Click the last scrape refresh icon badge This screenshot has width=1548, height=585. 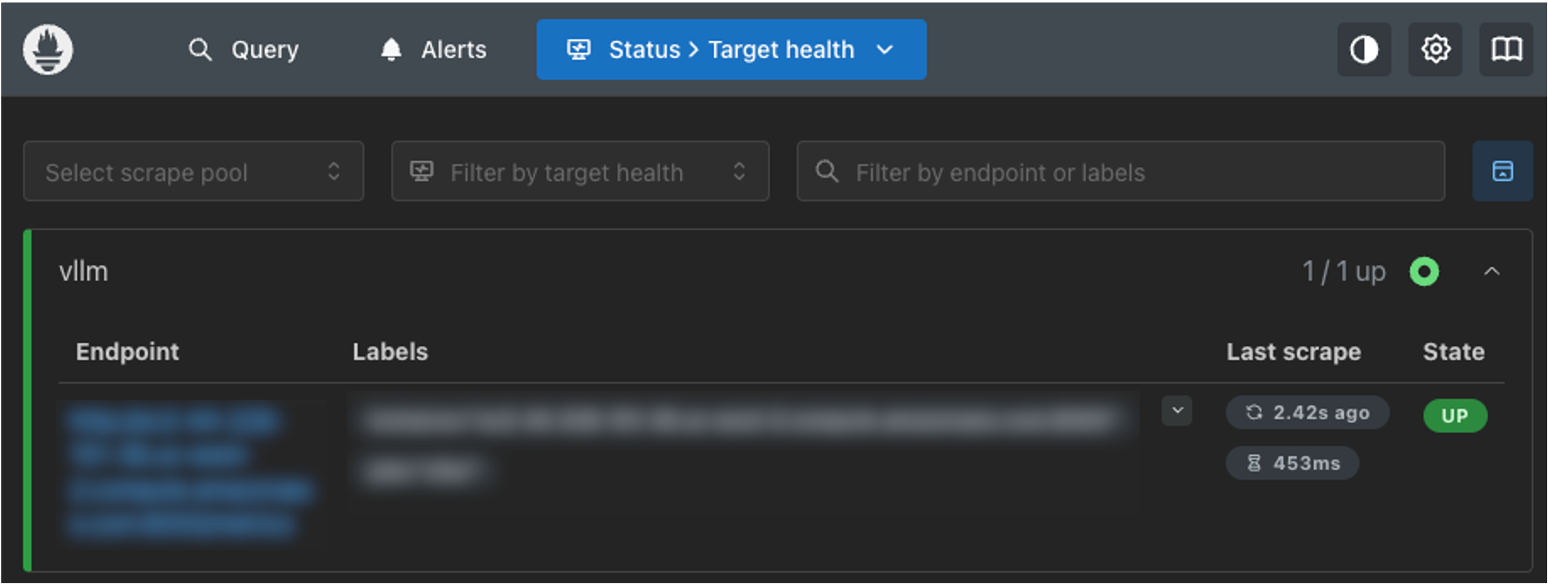[1307, 413]
